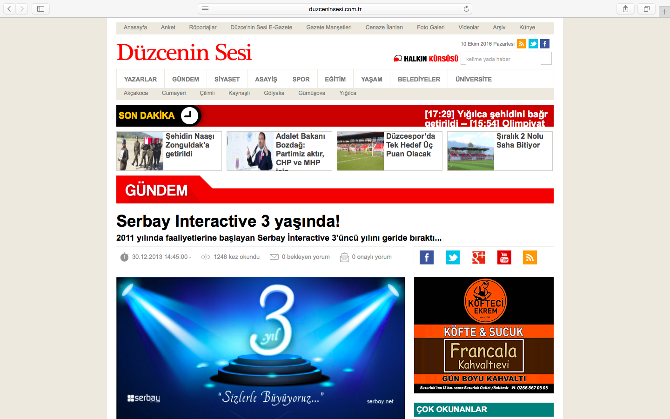Open the Cumayeri district link
Image resolution: width=670 pixels, height=419 pixels.
(174, 93)
